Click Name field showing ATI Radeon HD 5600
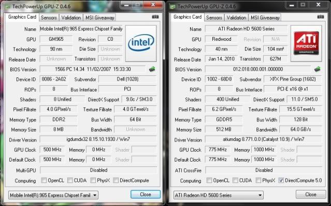Screen dimensions: 331x206 click(246, 29)
